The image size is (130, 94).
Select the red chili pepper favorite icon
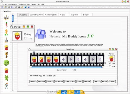pos(6,25)
